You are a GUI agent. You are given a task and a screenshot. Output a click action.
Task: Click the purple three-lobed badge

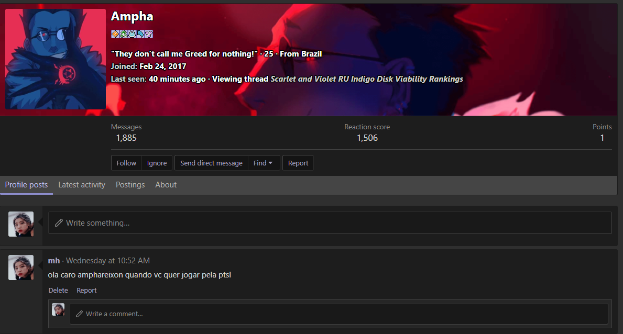click(x=149, y=34)
